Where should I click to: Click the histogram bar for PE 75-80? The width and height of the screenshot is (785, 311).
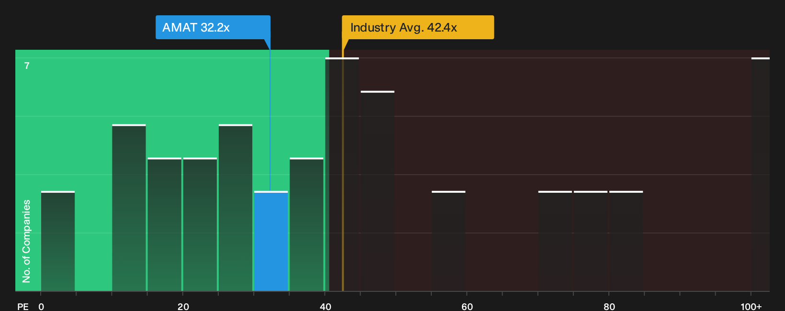[x=591, y=241]
